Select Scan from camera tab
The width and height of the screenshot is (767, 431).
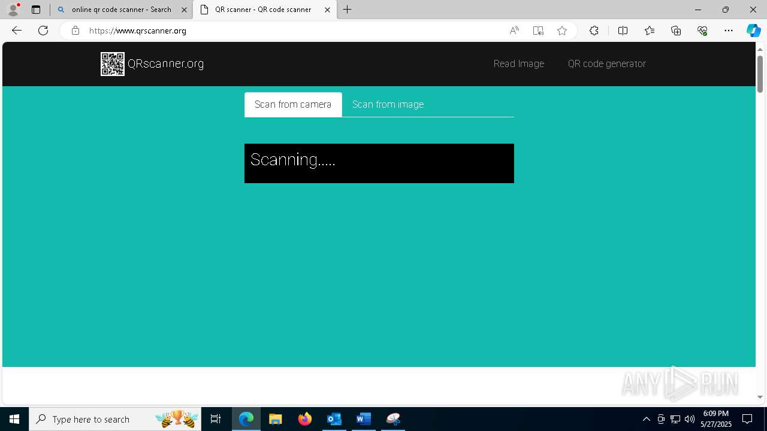click(x=293, y=104)
